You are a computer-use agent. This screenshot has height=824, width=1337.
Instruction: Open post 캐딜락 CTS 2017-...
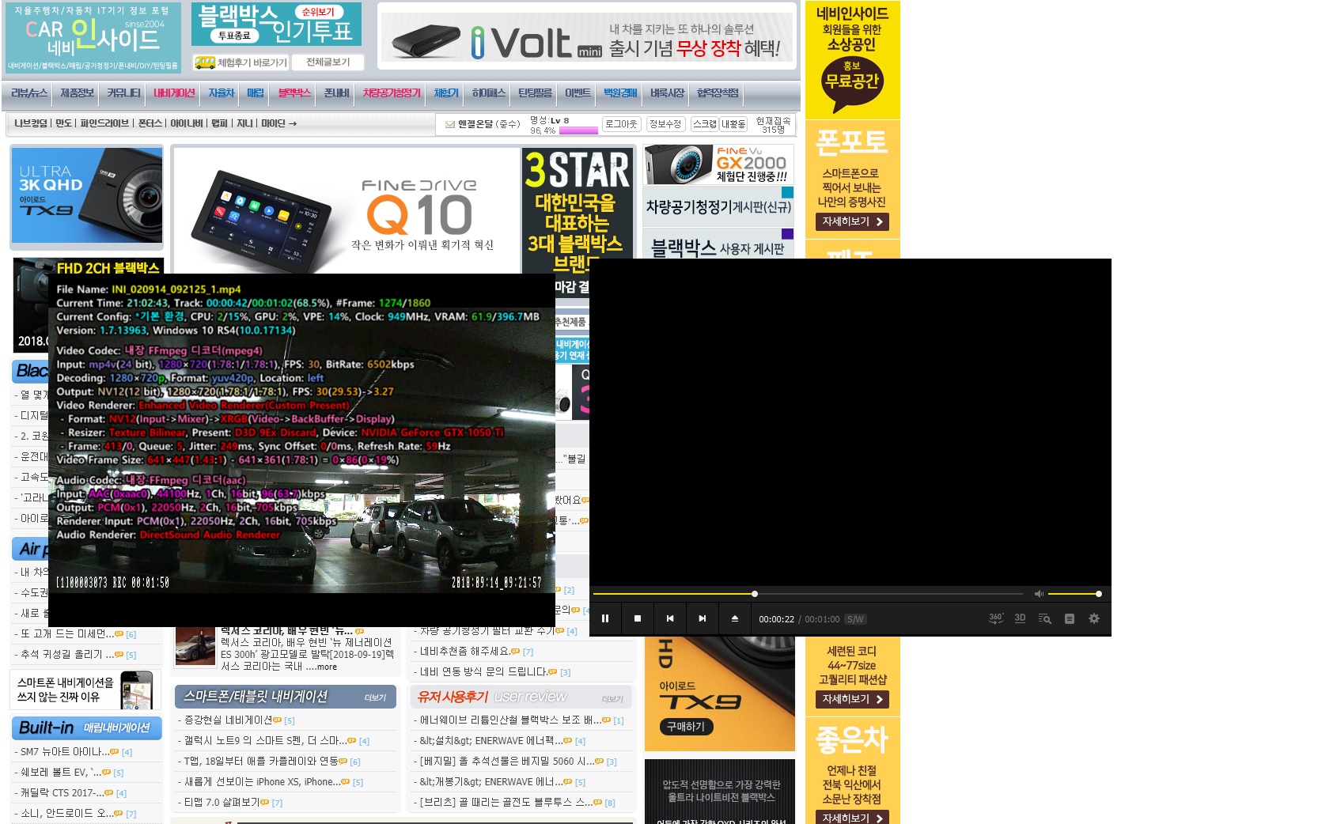point(62,793)
